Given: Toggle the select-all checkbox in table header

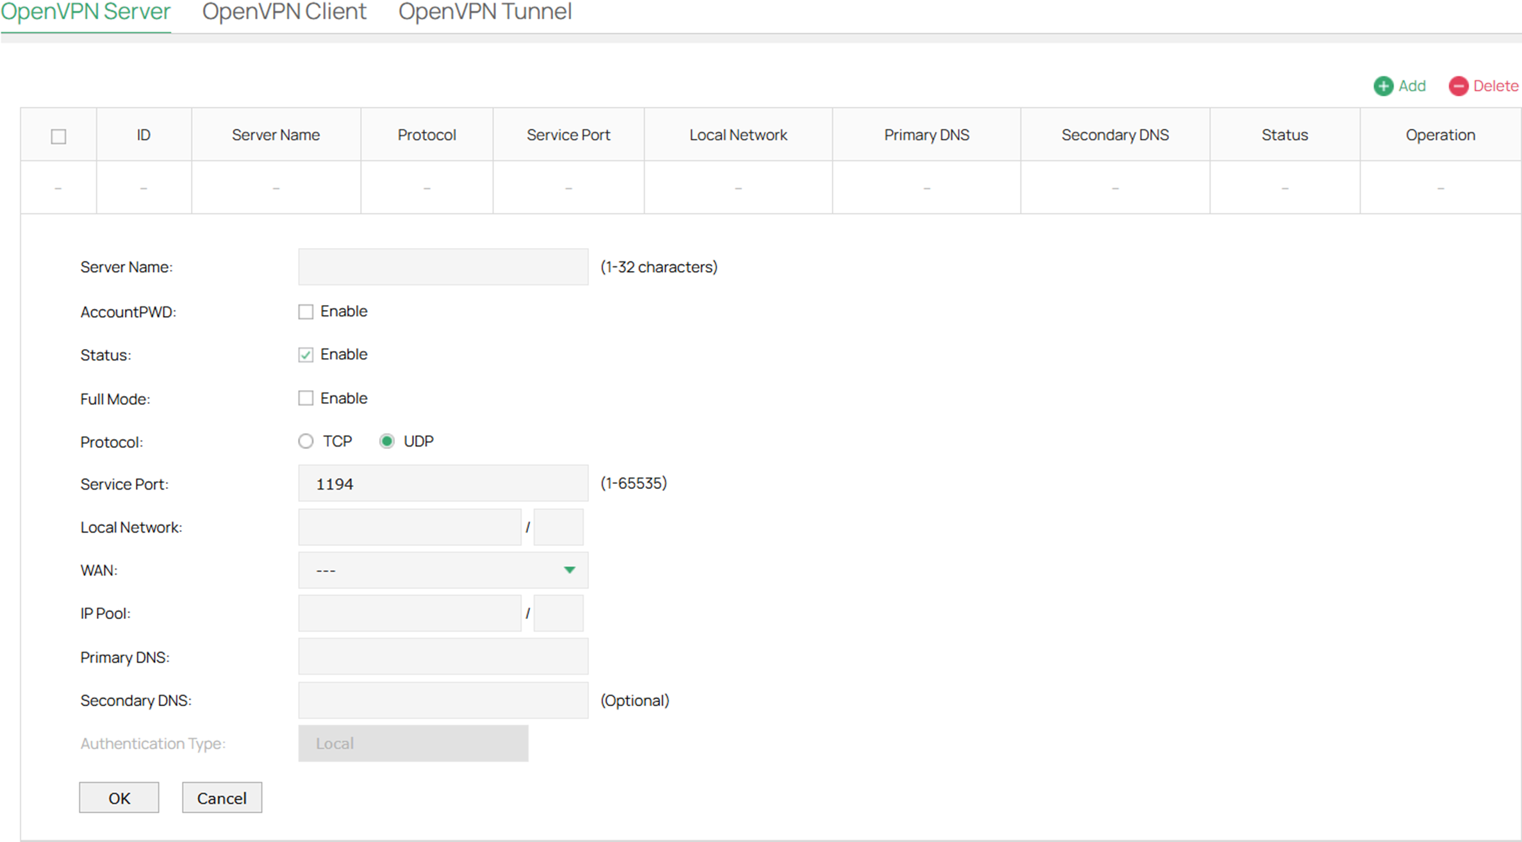Looking at the screenshot, I should (x=58, y=135).
